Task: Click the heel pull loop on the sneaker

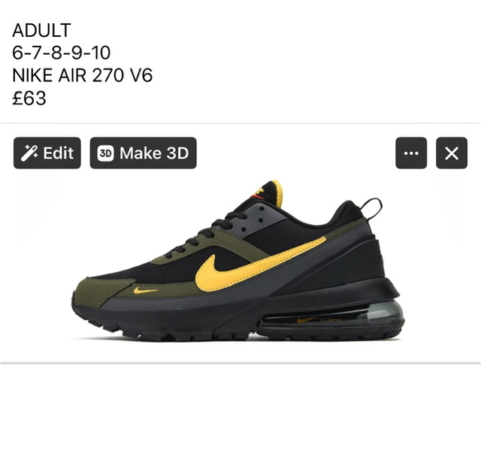Action: 372,209
